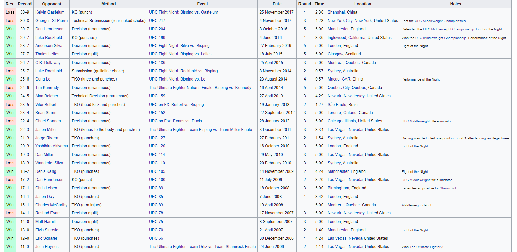The image size is (517, 252).
Task: Click the Date column header
Action: point(277,4)
